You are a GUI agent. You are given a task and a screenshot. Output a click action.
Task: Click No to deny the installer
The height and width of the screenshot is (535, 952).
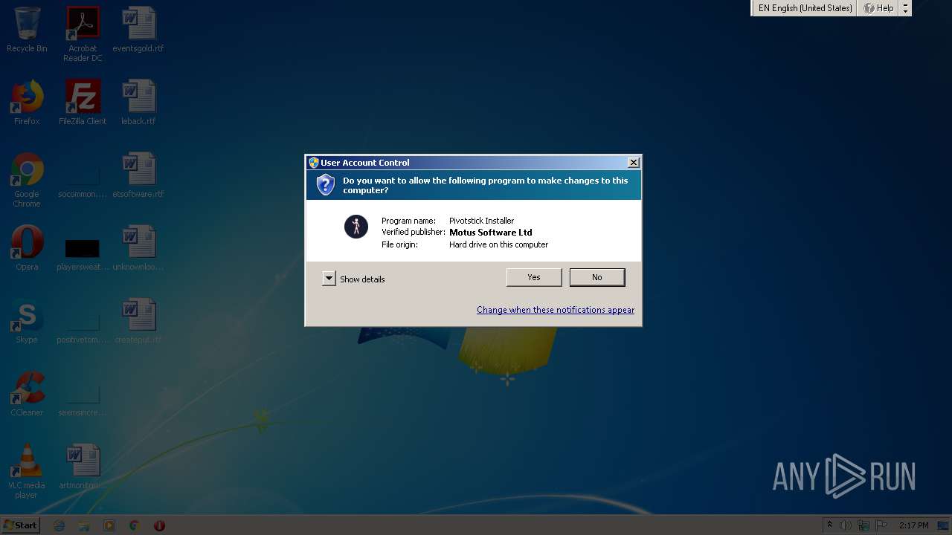point(597,277)
